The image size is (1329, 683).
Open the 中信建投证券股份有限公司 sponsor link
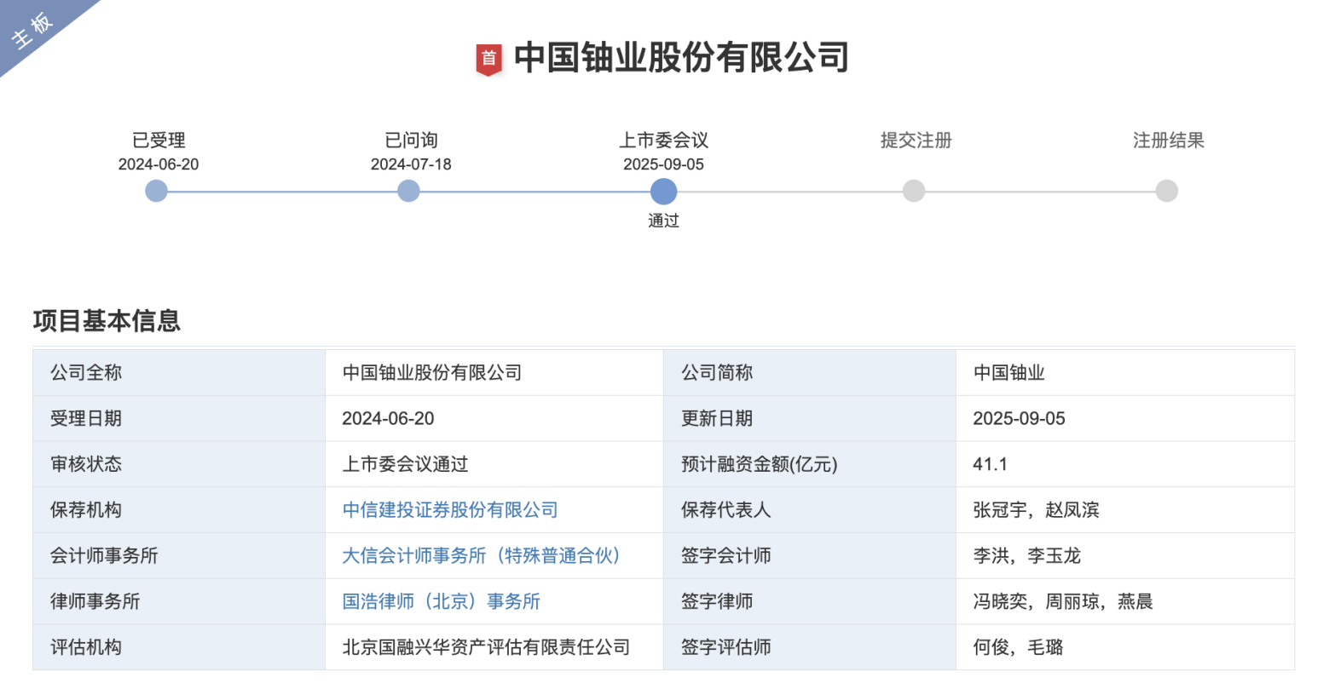(x=450, y=510)
